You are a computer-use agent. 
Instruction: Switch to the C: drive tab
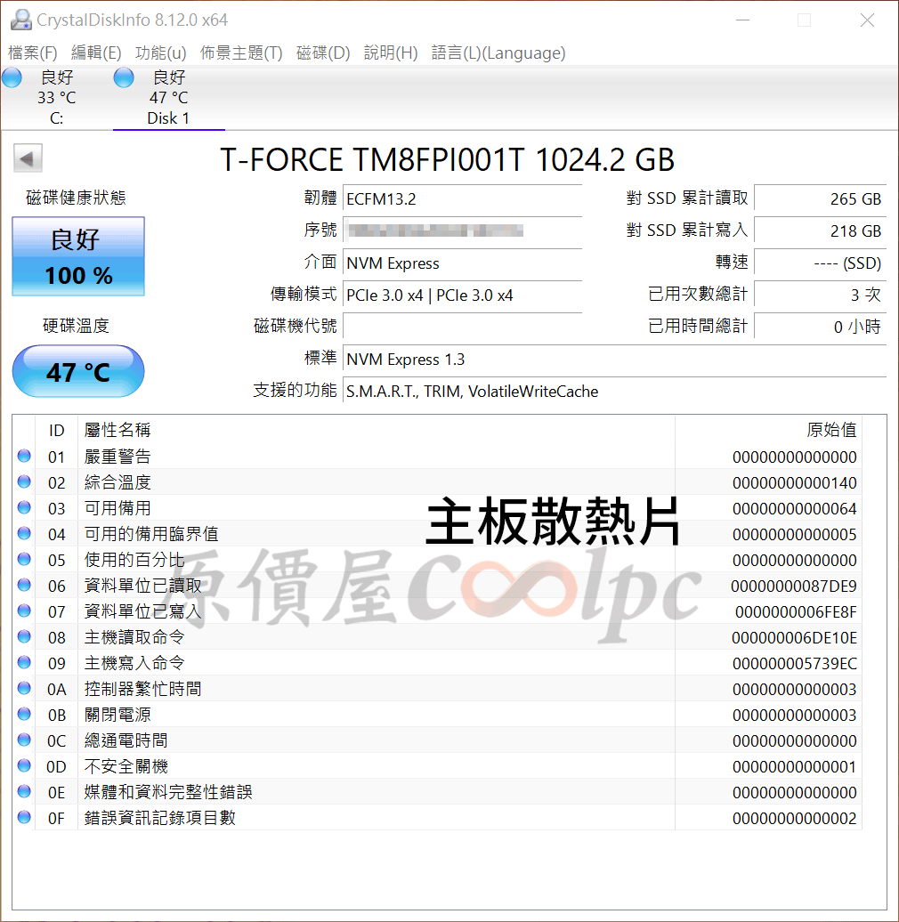click(x=56, y=98)
